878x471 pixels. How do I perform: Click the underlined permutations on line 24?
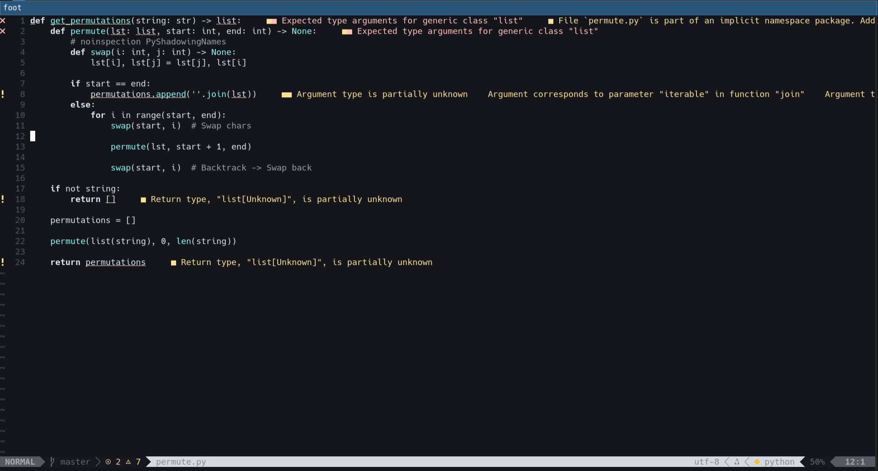(x=115, y=262)
